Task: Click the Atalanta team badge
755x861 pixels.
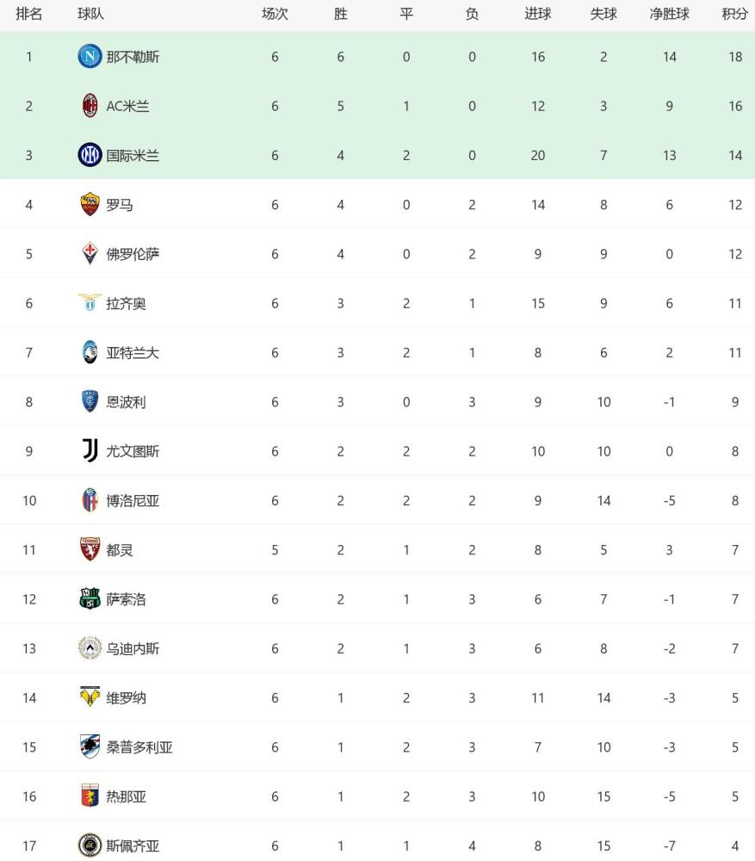Action: (x=90, y=352)
